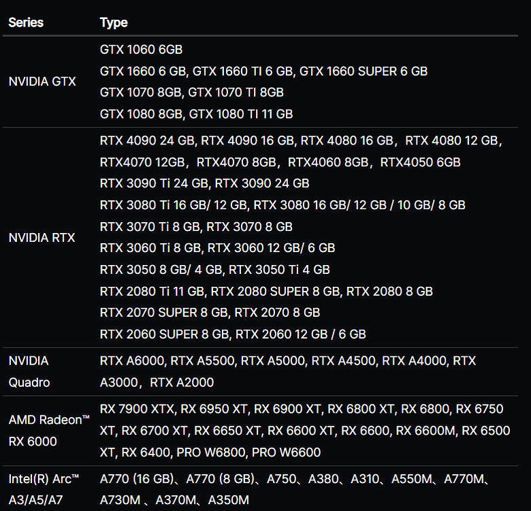
Task: Click the RTX 3070 Ti 8 GB entry
Action: pyautogui.click(x=150, y=226)
